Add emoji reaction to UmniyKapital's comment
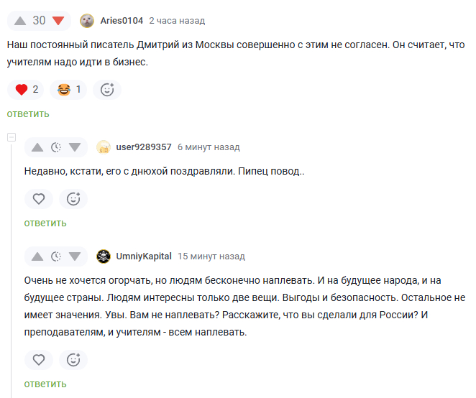The image size is (476, 398). click(x=73, y=360)
